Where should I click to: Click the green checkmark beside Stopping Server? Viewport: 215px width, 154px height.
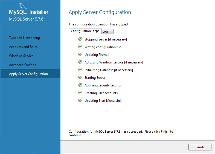tap(80, 39)
